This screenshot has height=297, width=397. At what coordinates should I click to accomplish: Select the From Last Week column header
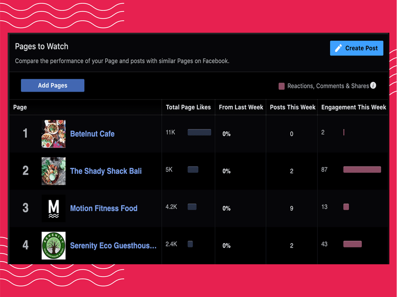point(241,107)
